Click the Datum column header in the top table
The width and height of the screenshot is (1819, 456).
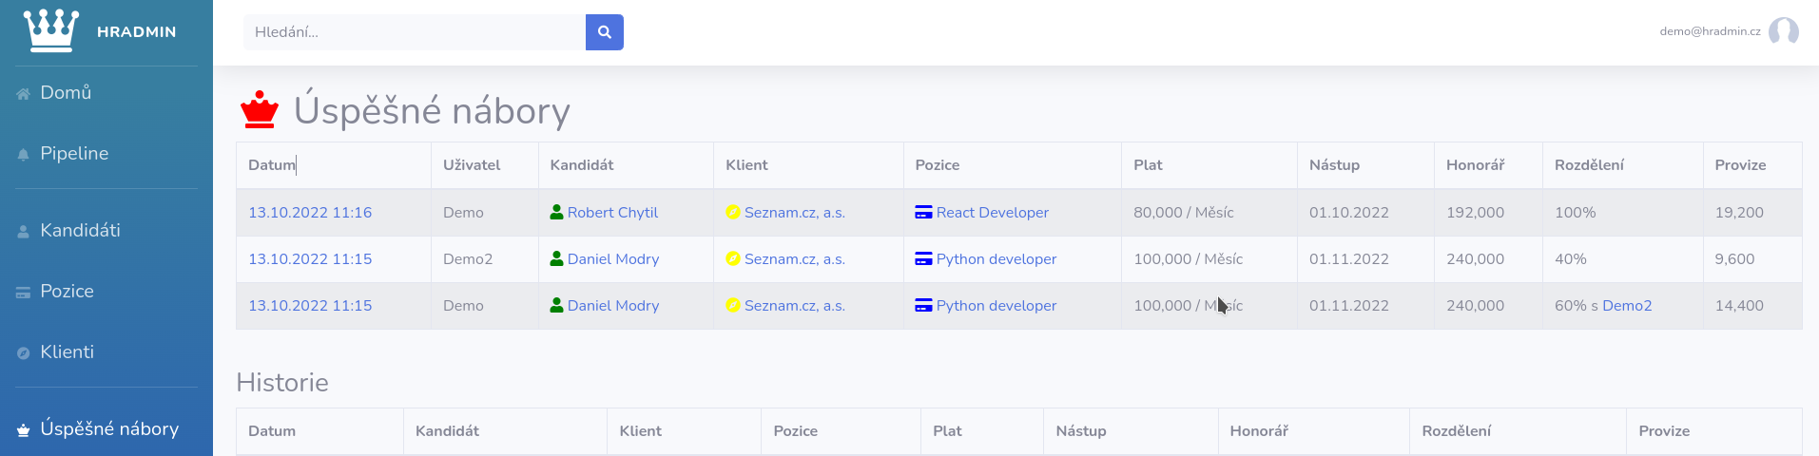[272, 165]
